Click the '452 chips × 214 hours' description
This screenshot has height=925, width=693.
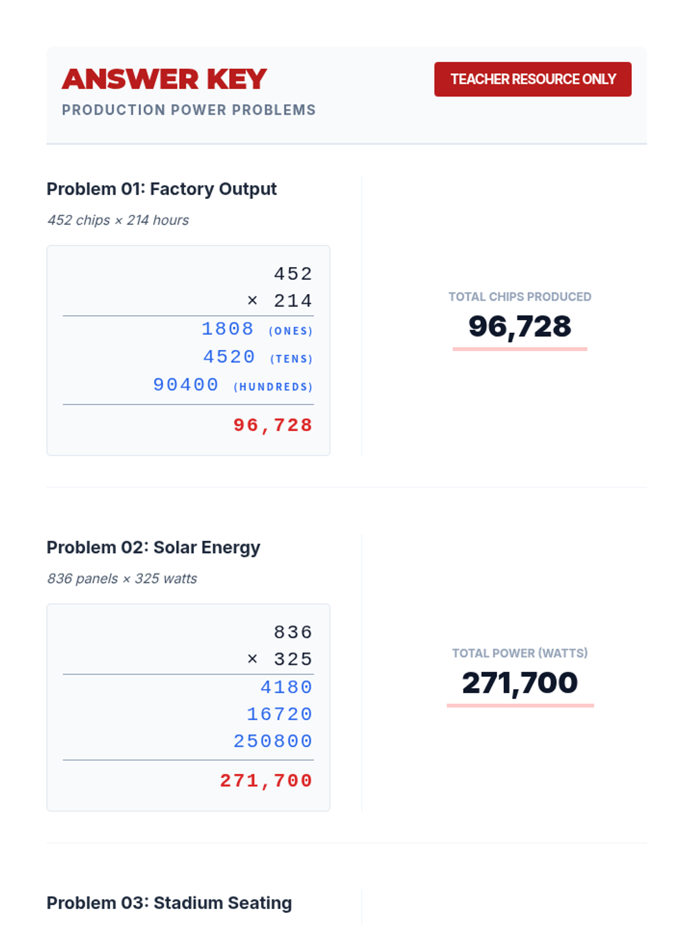coord(118,220)
